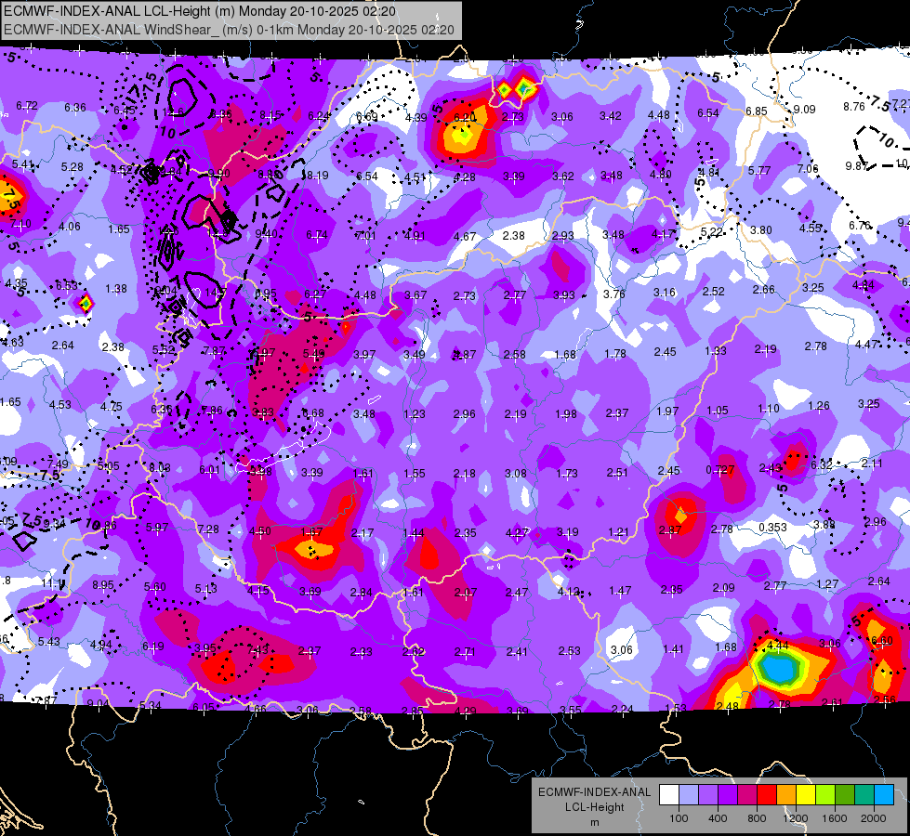Click the wind shear value 6.19
This screenshot has width=910, height=836.
(153, 646)
